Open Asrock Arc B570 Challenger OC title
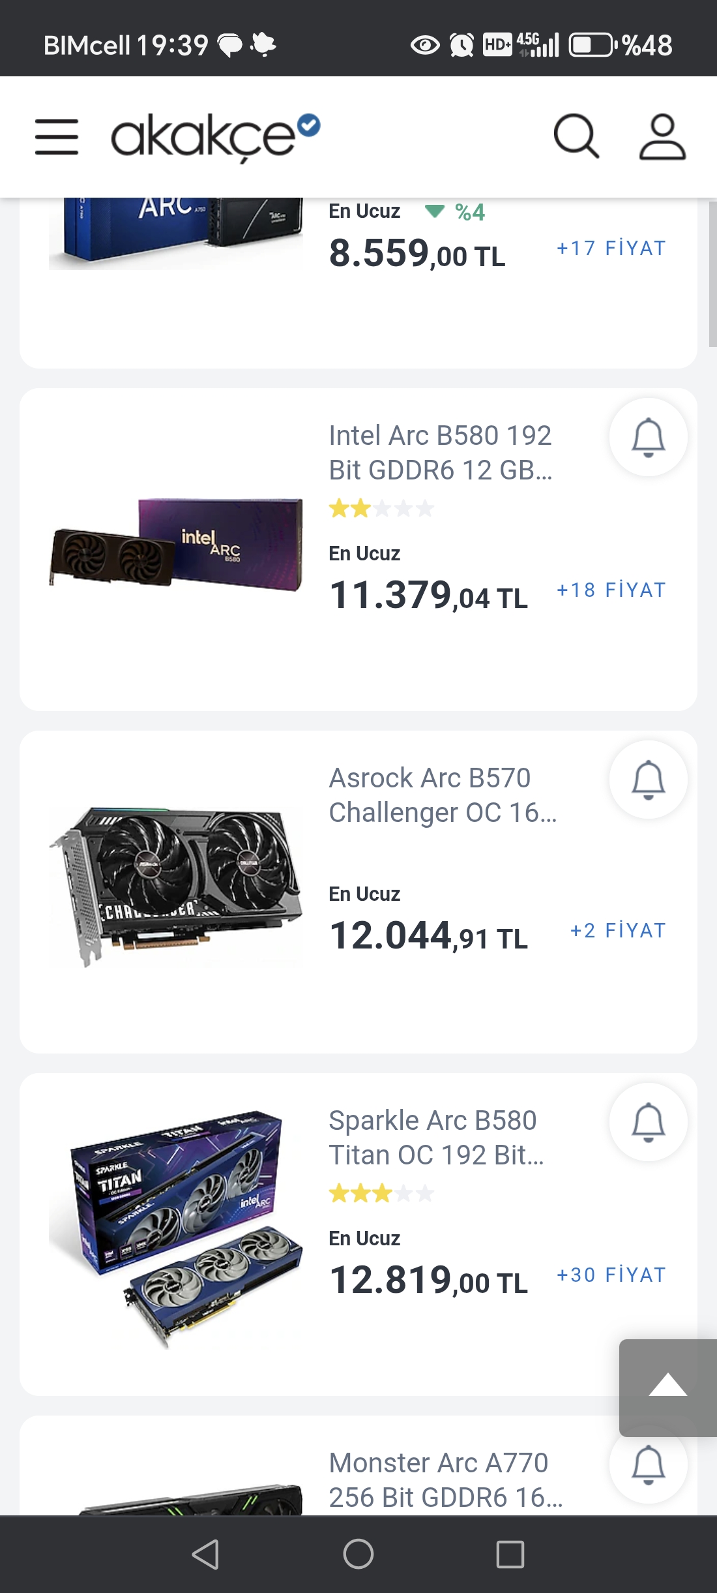This screenshot has width=717, height=1593. pos(443,795)
